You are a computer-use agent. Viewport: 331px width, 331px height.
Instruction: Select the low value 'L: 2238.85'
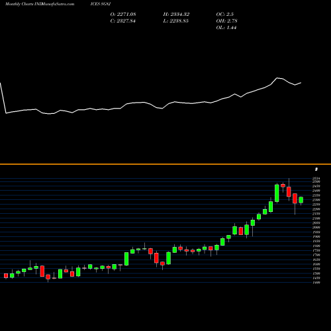pyautogui.click(x=176, y=21)
